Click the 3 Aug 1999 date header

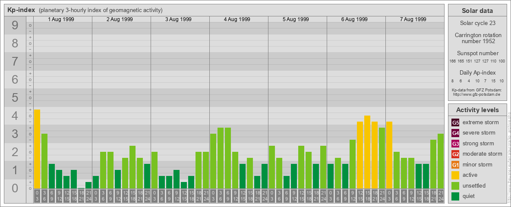tap(178, 19)
